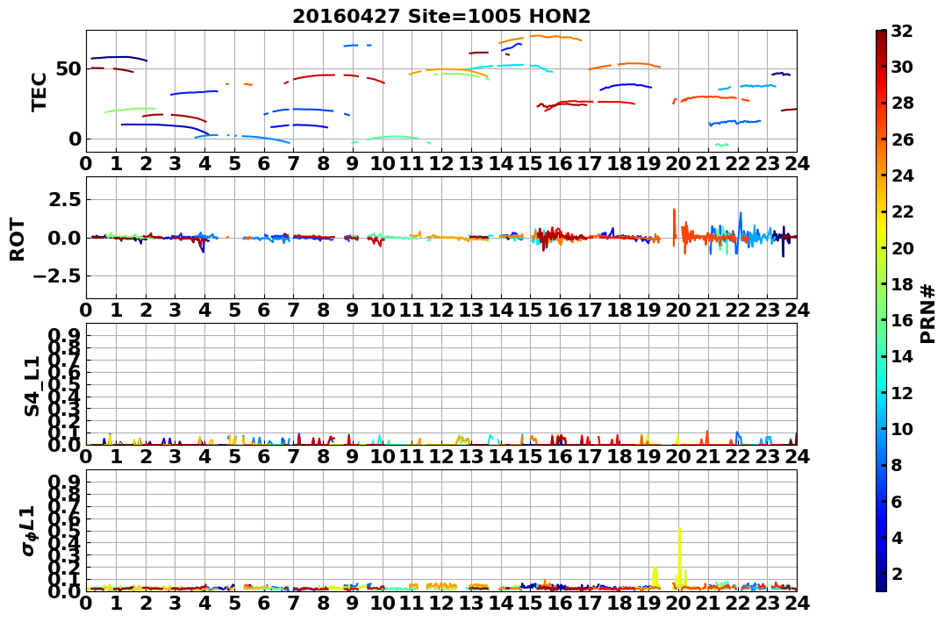
Task: Pick the dark blue bottom of the colorbar
Action: 881,584
